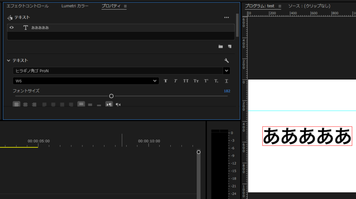The height and width of the screenshot is (199, 356).
Task: Click the faux bold text style icon
Action: (166, 81)
